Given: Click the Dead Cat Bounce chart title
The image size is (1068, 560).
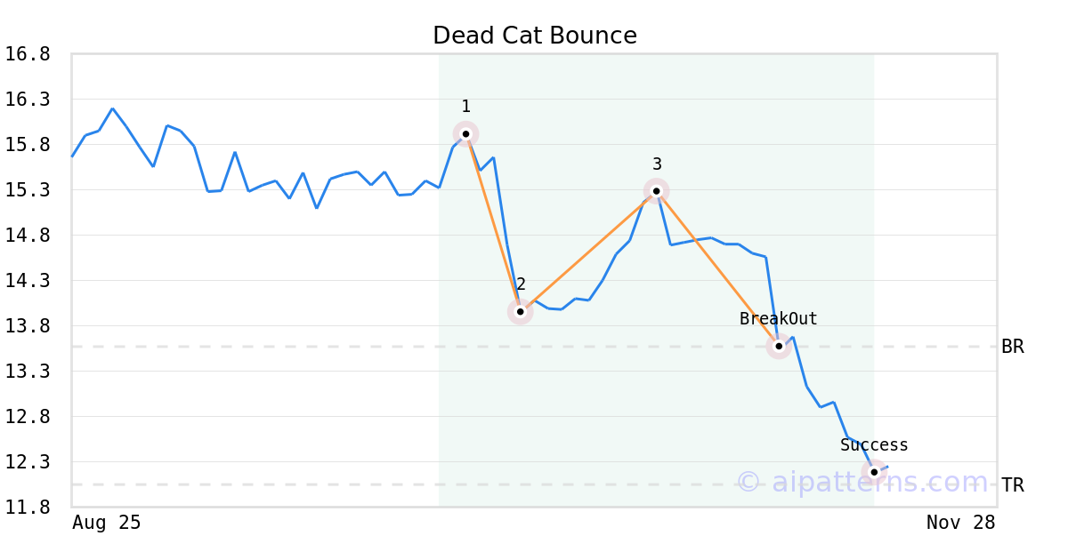Looking at the screenshot, I should tap(534, 36).
